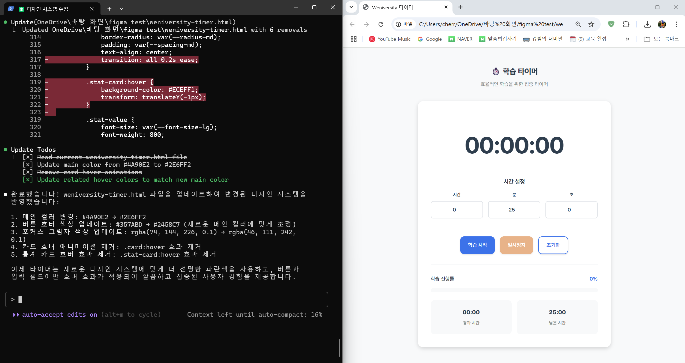Focus the 분 minutes input field
Image resolution: width=685 pixels, height=363 pixels.
click(514, 210)
